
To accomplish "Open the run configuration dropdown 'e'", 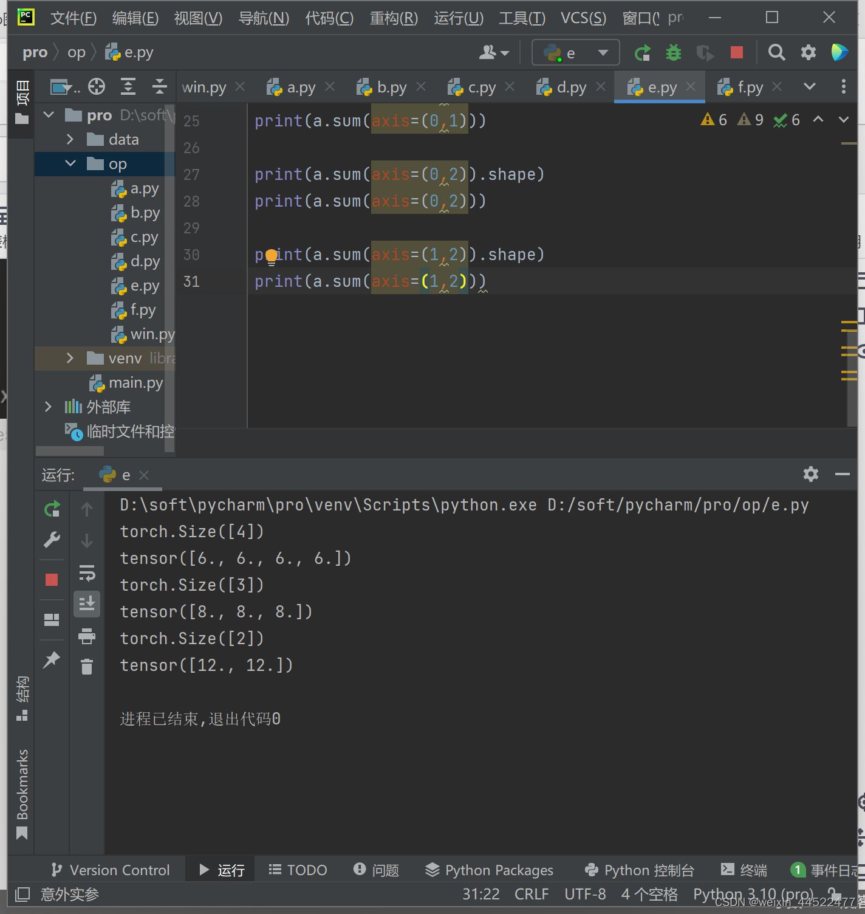I will tap(575, 53).
